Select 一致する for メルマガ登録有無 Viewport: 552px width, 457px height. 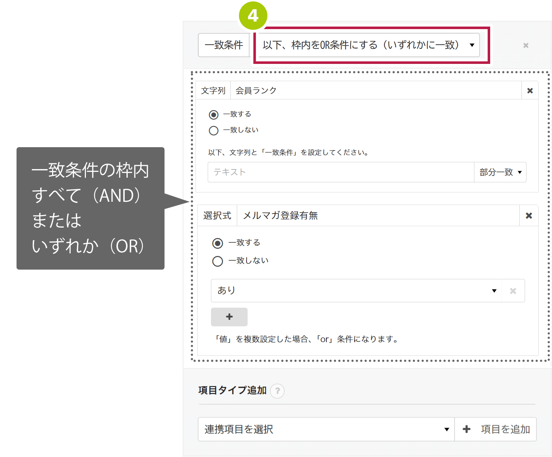[217, 243]
